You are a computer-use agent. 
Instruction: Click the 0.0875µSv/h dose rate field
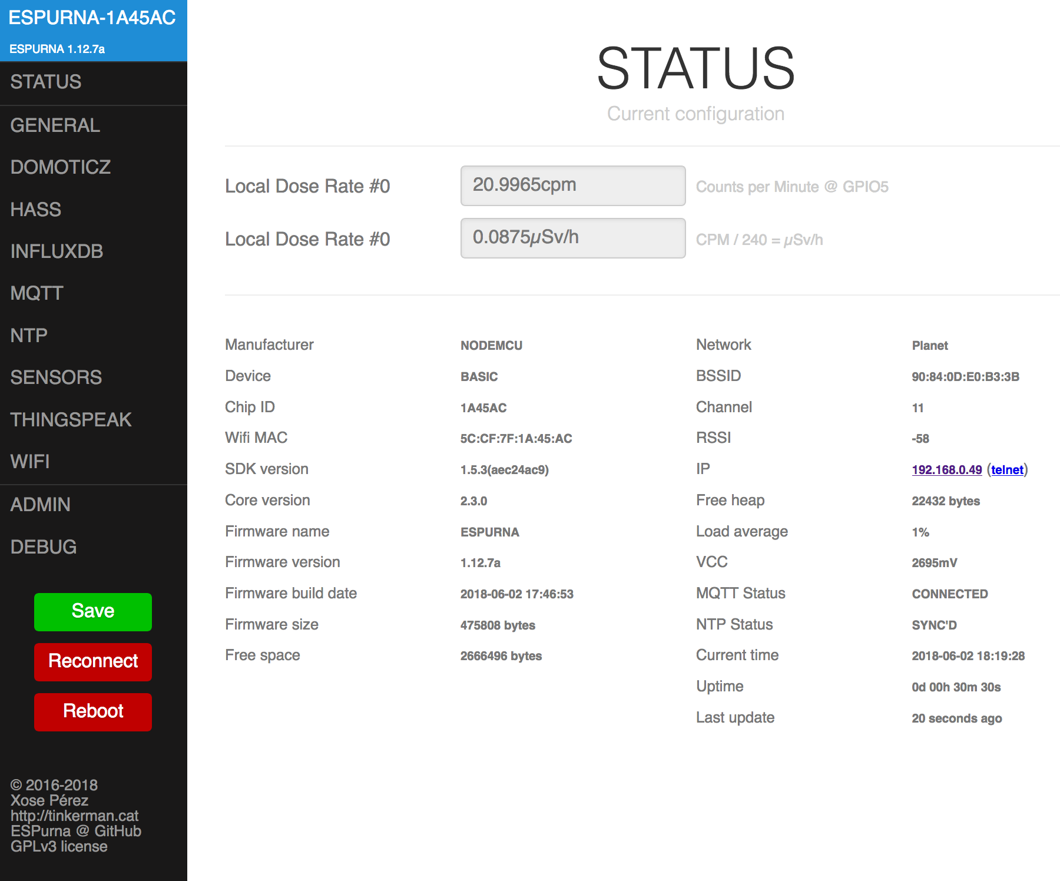click(x=573, y=238)
